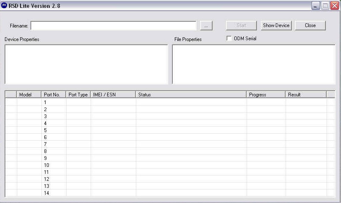Select port row 4
Viewport: 341px width, 203px height.
pyautogui.click(x=169, y=123)
